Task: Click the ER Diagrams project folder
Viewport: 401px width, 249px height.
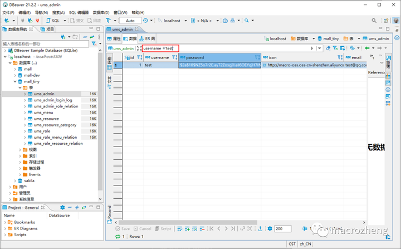Action: (x=26, y=228)
